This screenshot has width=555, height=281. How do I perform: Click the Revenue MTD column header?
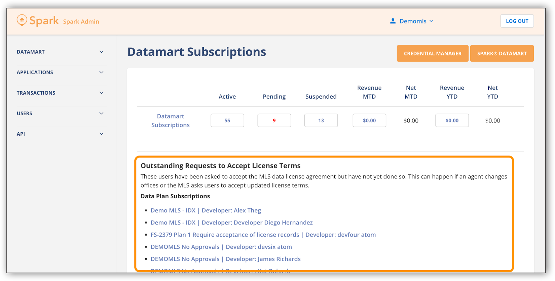pos(369,92)
